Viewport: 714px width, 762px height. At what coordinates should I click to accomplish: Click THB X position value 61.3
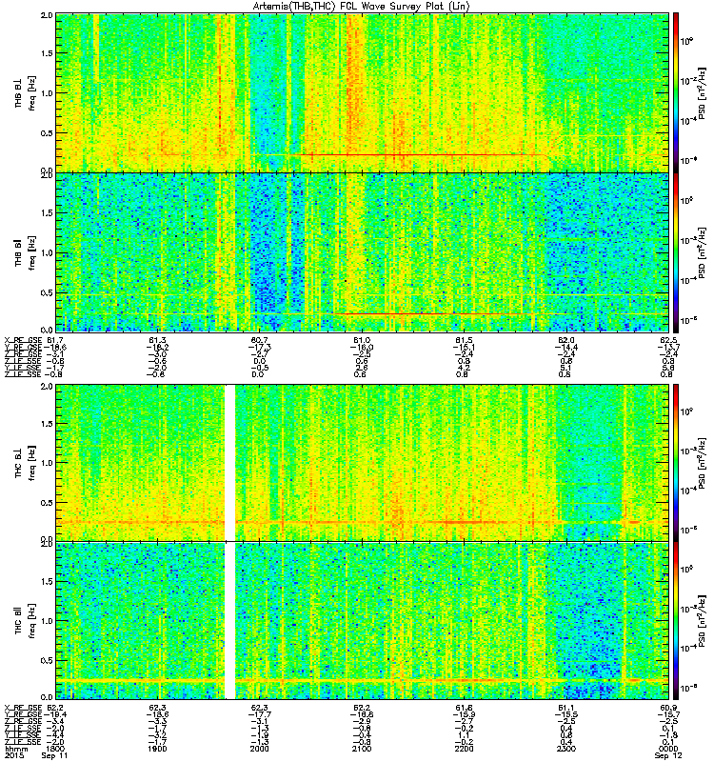[157, 340]
